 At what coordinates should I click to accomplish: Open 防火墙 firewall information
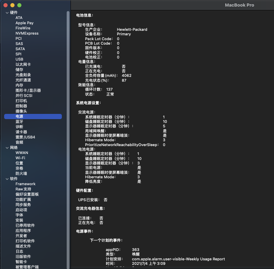pos(21,173)
